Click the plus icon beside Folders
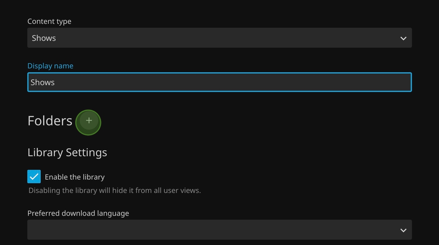The width and height of the screenshot is (439, 245). [x=89, y=121]
